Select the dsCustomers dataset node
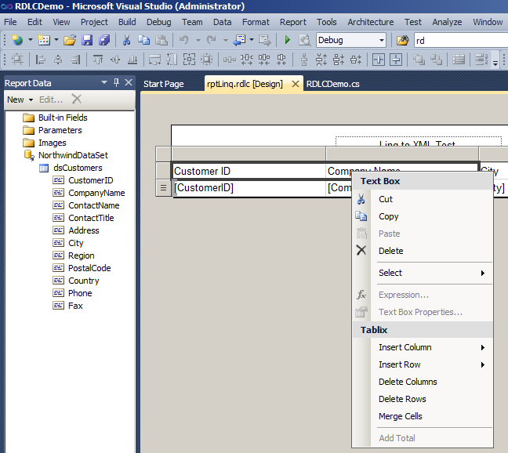This screenshot has height=453, width=508. coord(78,168)
